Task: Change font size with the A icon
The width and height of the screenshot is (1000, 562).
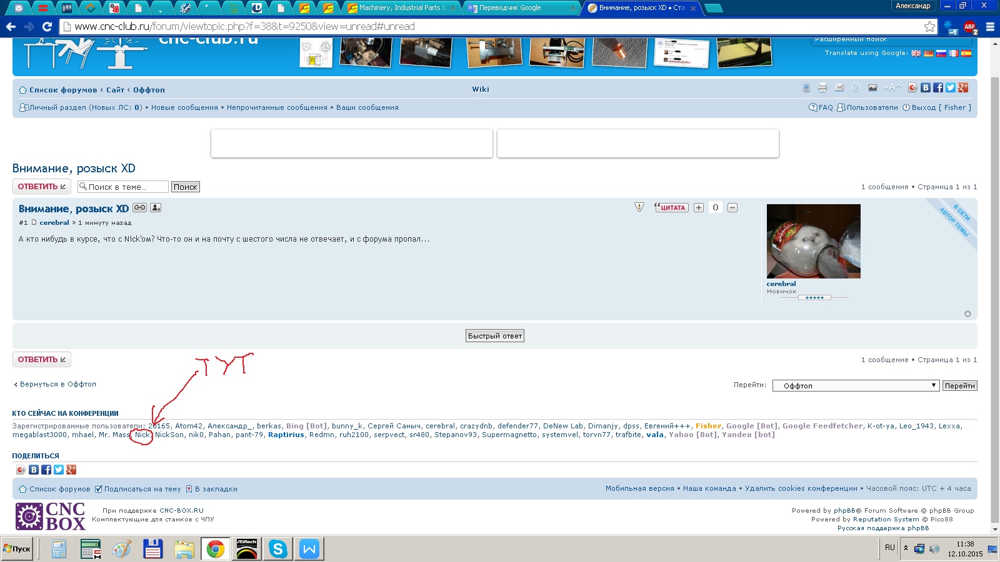Action: click(x=892, y=87)
